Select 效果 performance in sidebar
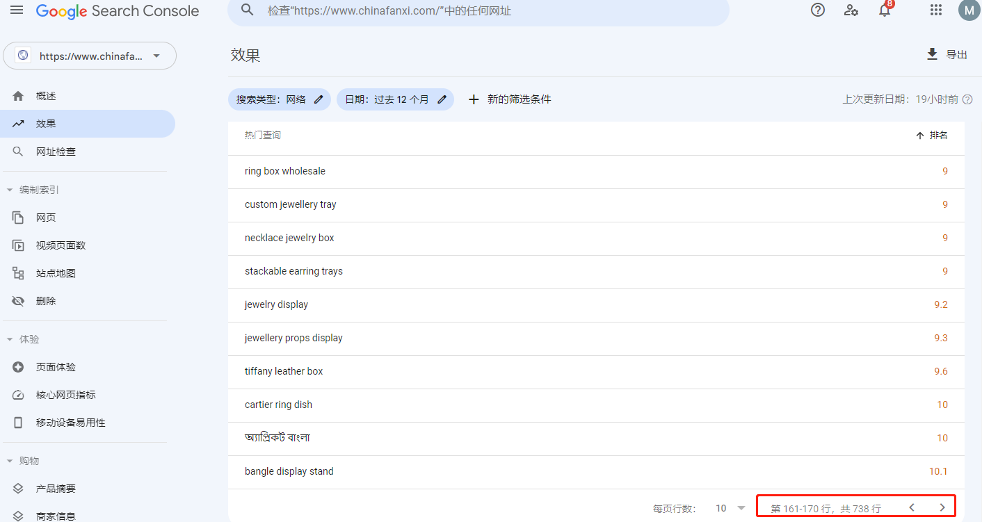The height and width of the screenshot is (522, 982). coord(89,124)
